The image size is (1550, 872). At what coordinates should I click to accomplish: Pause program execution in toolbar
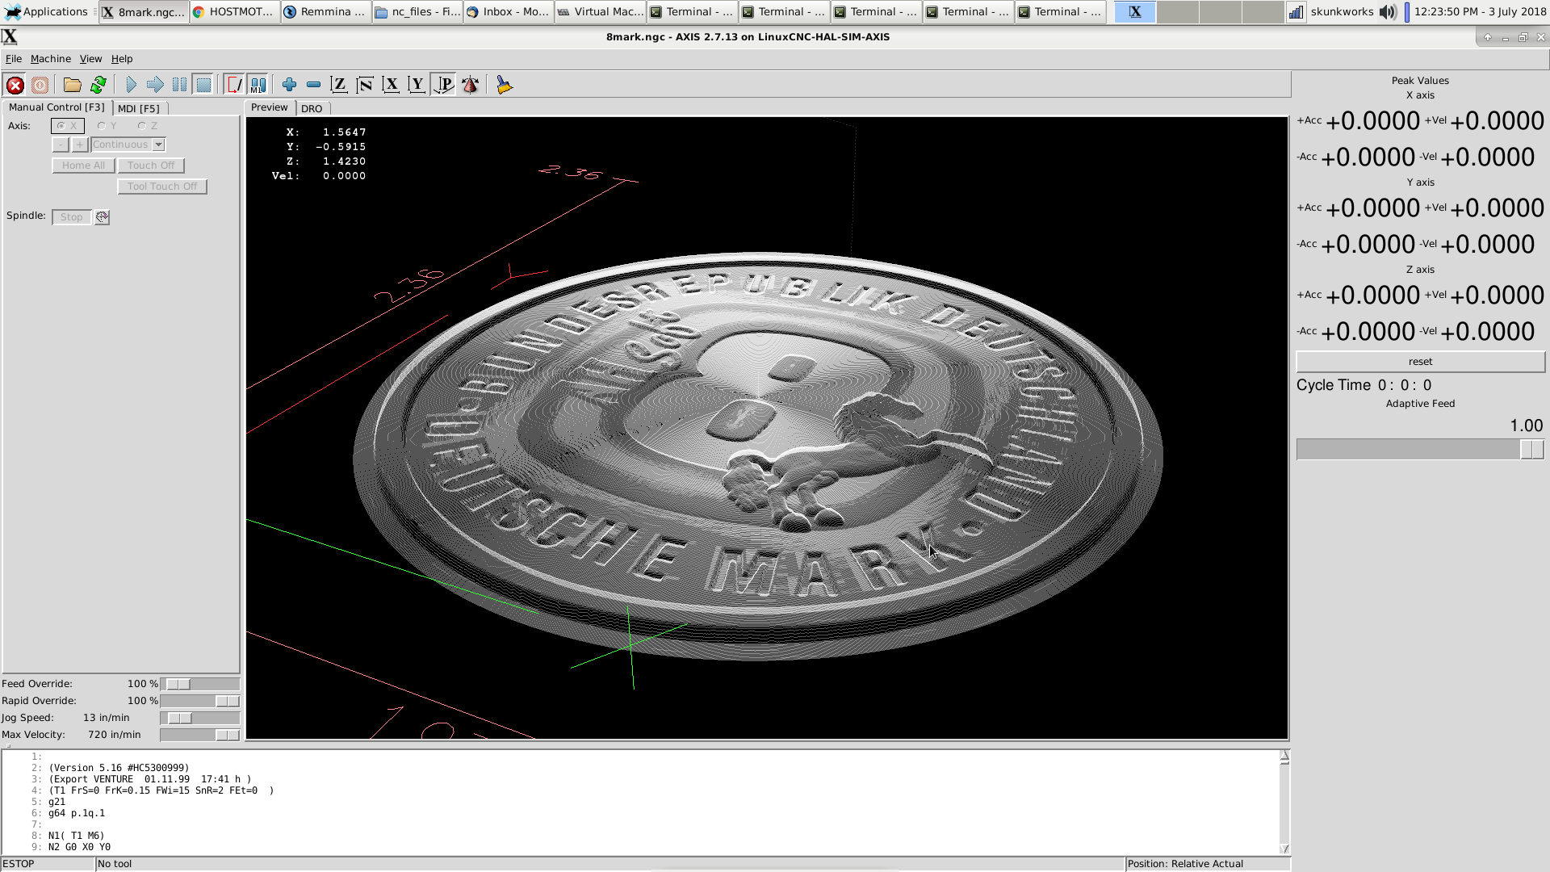click(x=179, y=85)
